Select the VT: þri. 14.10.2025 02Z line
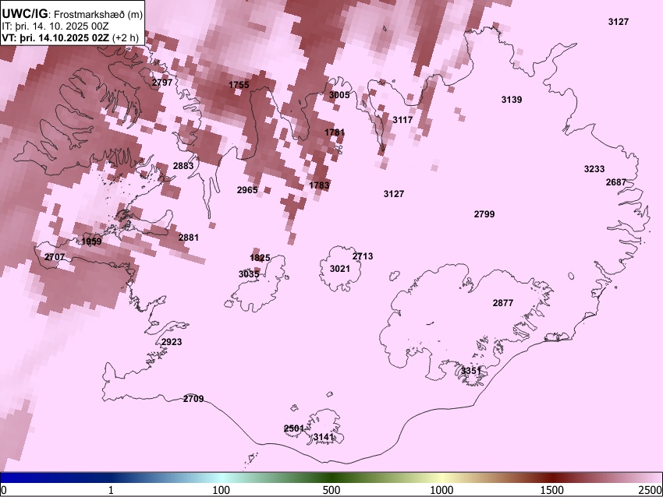Image resolution: width=663 pixels, height=497 pixels. [x=56, y=37]
